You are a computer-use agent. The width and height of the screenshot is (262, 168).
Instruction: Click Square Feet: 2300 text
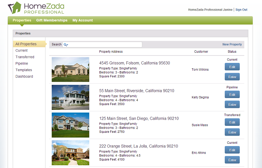point(112,76)
